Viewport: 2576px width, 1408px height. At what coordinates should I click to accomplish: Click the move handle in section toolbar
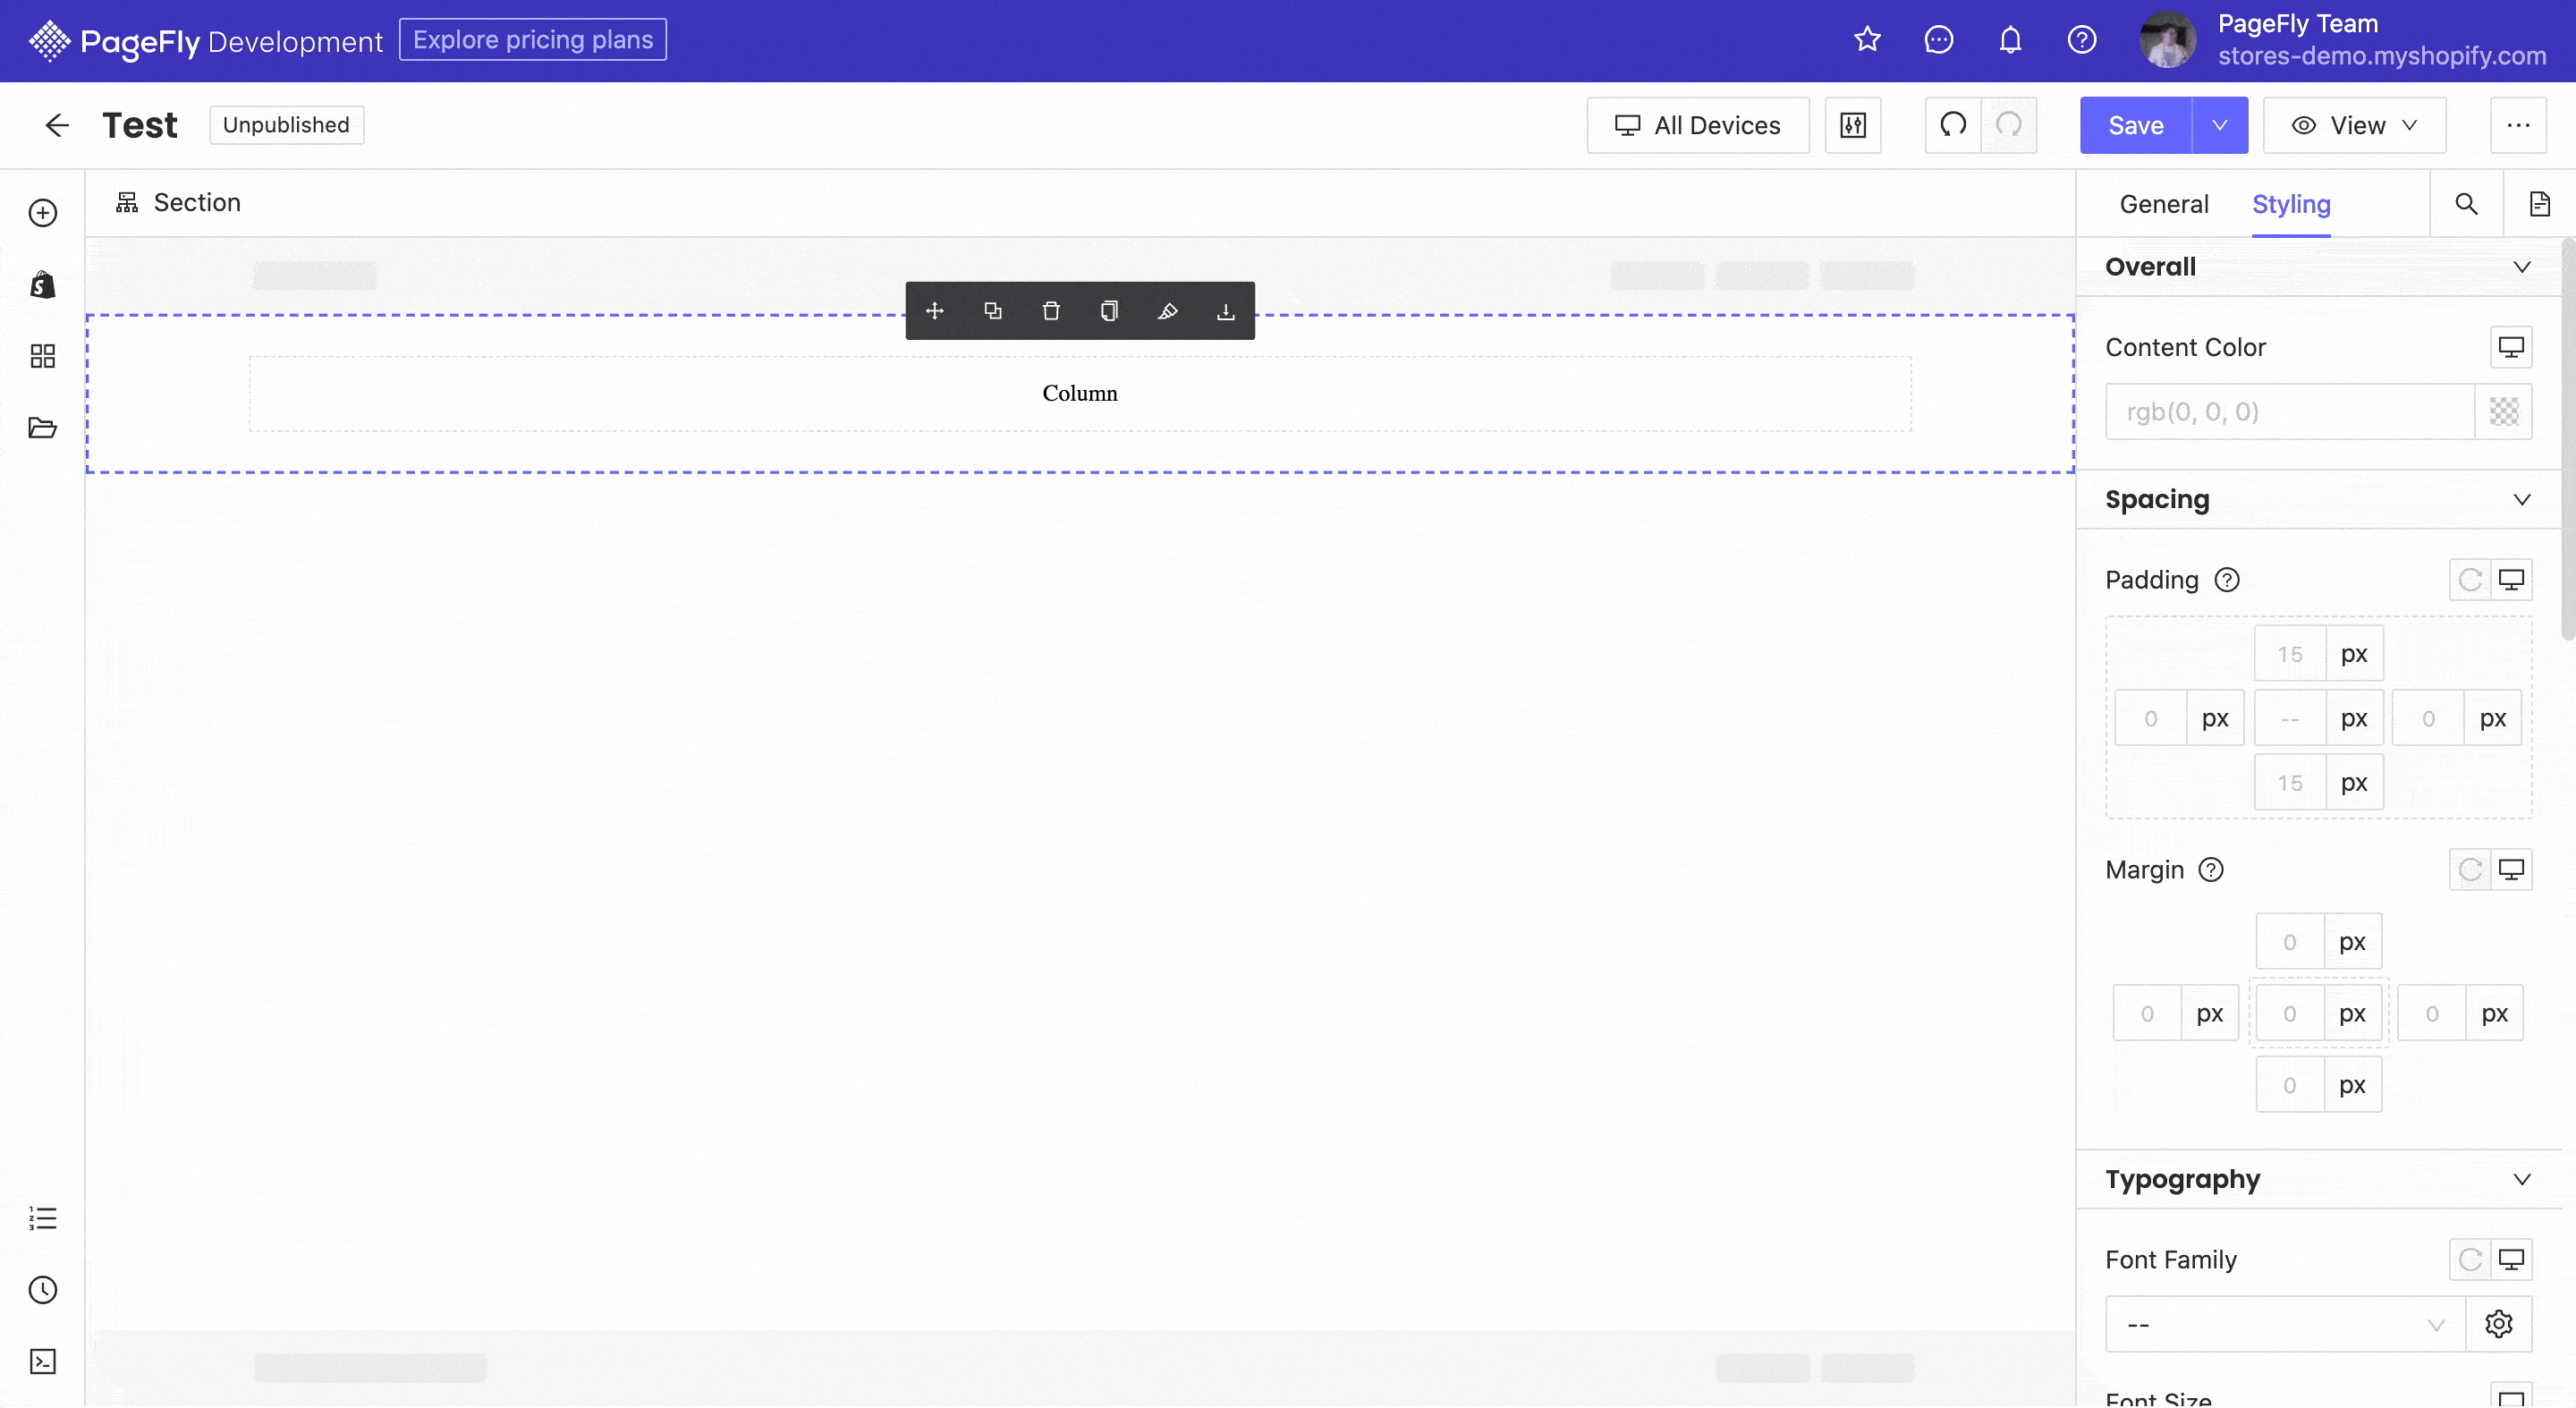tap(935, 311)
